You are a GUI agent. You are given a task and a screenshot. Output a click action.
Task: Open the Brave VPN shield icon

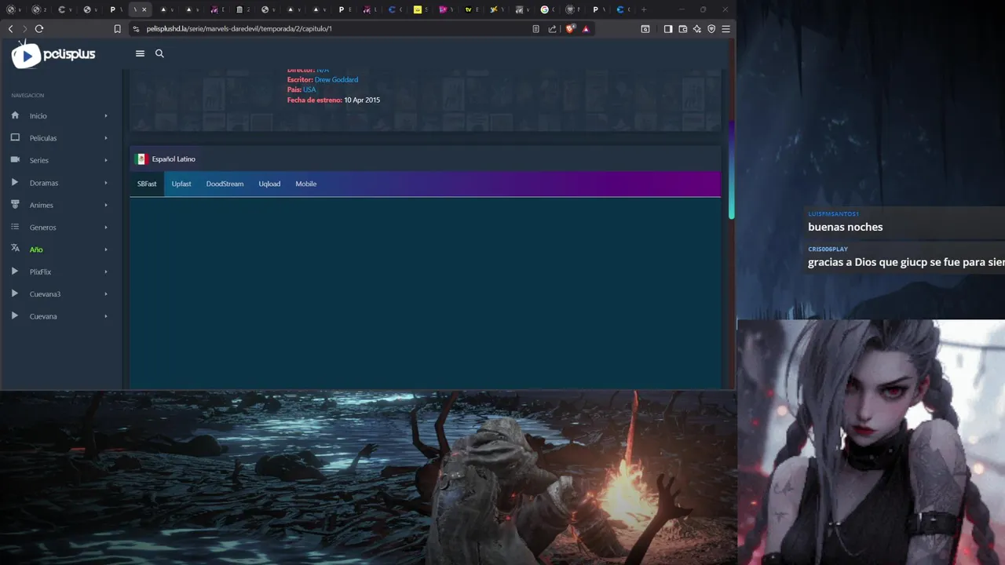click(x=711, y=29)
